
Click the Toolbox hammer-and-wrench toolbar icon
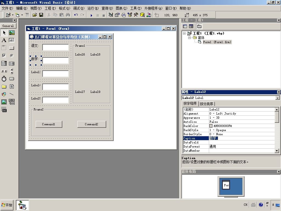click(x=136, y=15)
